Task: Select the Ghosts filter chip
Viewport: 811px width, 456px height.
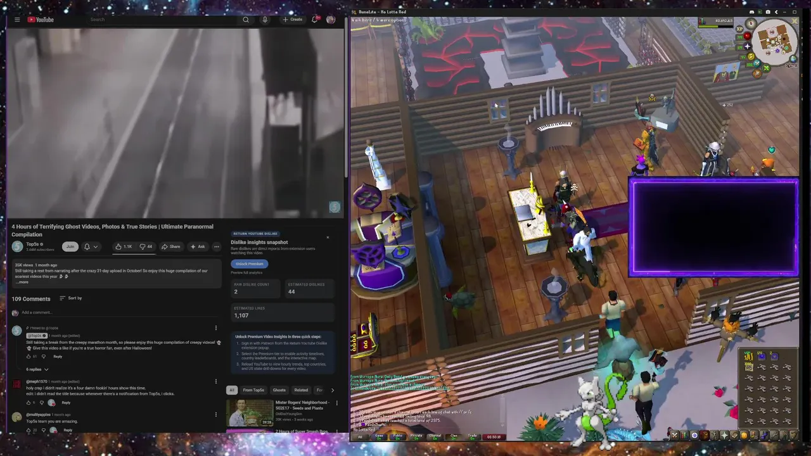Action: [279, 390]
